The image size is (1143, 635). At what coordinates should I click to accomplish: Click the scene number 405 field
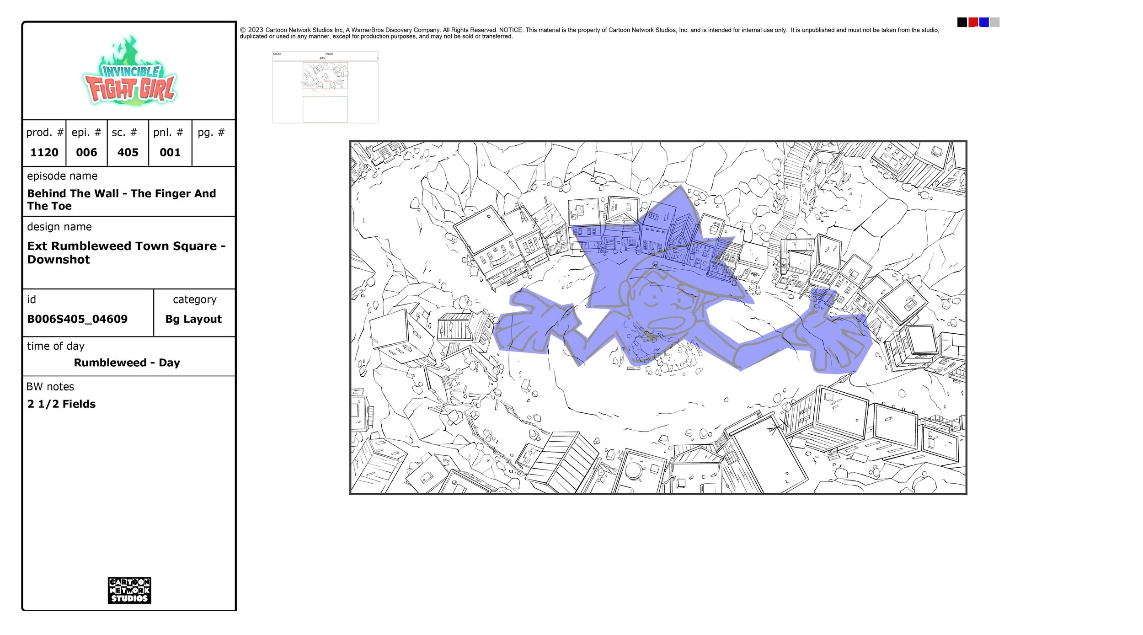pyautogui.click(x=128, y=152)
